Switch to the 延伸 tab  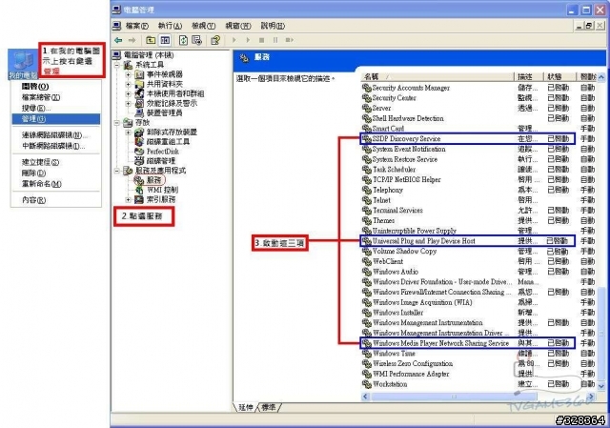245,407
